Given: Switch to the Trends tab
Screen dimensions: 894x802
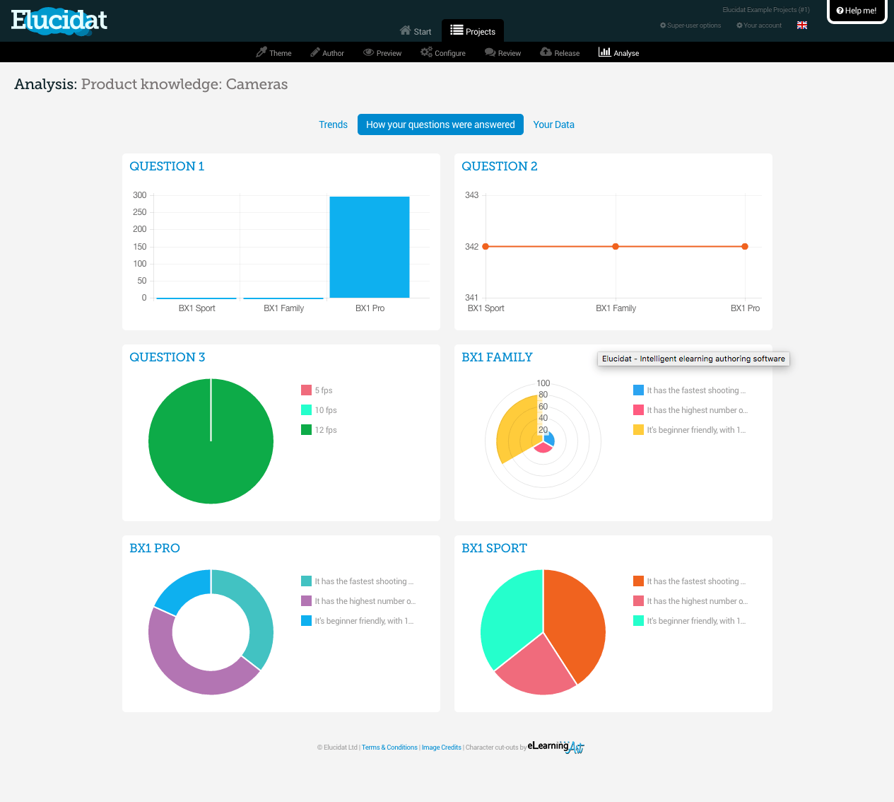Looking at the screenshot, I should pyautogui.click(x=333, y=124).
